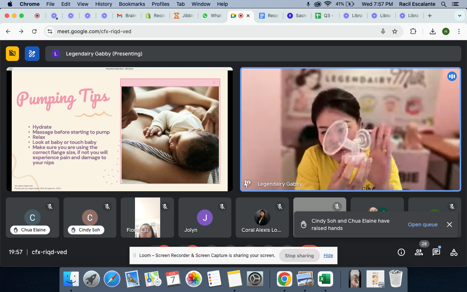Click the view site information icon
Viewport: 467px width, 292px height.
pos(50,31)
